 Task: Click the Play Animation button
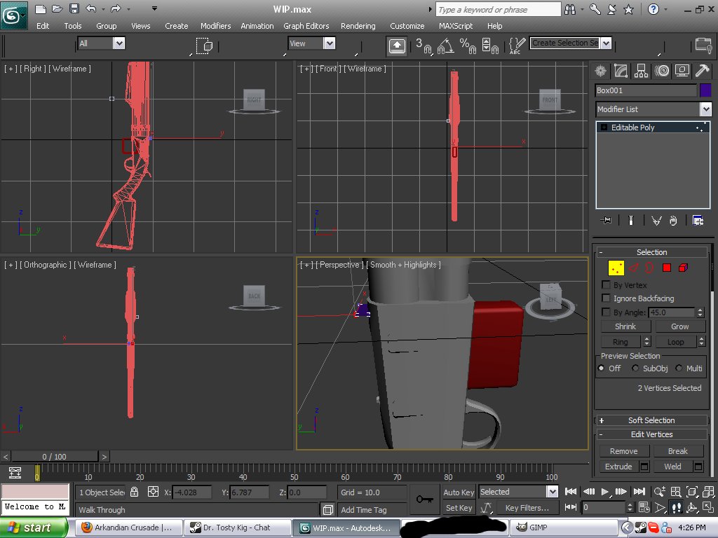pyautogui.click(x=605, y=492)
